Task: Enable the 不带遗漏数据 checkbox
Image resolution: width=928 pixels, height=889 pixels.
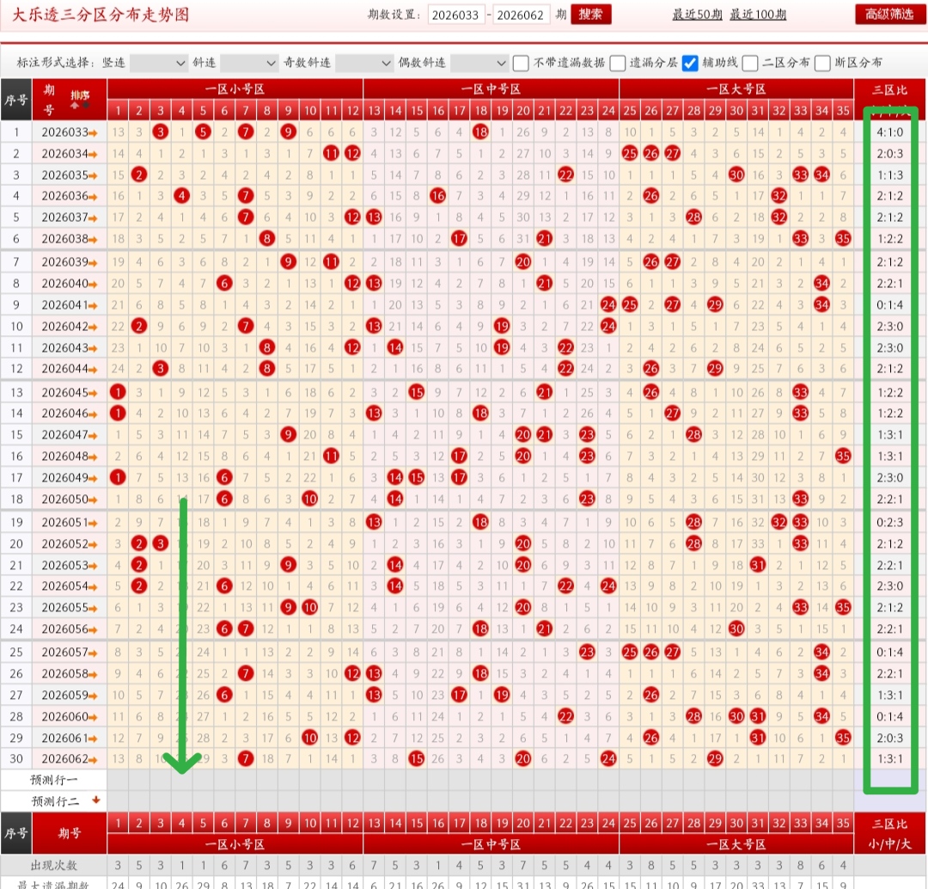Action: 521,63
